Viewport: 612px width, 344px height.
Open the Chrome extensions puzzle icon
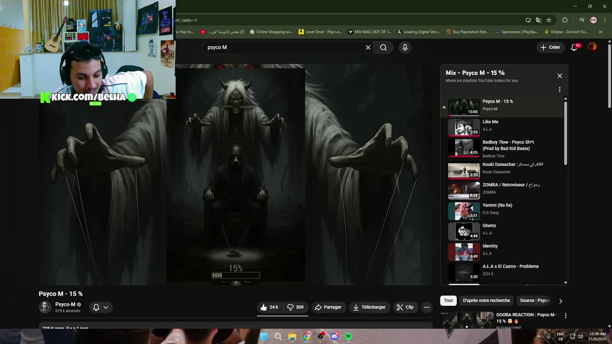click(x=565, y=20)
